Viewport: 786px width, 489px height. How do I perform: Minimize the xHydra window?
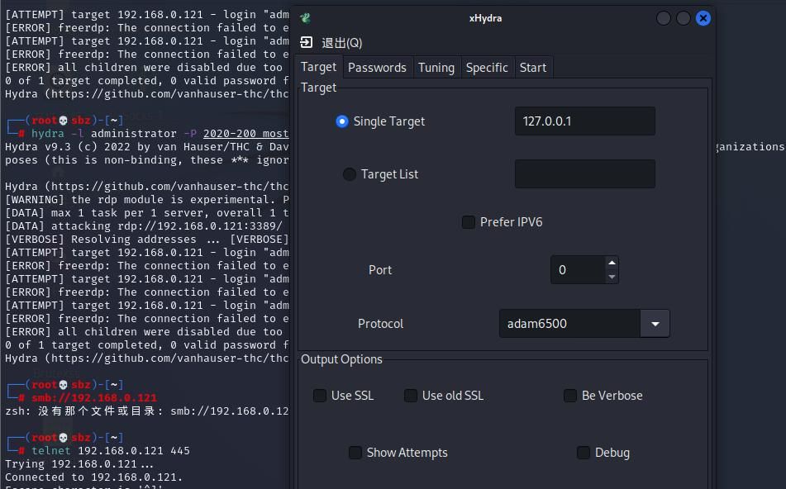coord(664,18)
